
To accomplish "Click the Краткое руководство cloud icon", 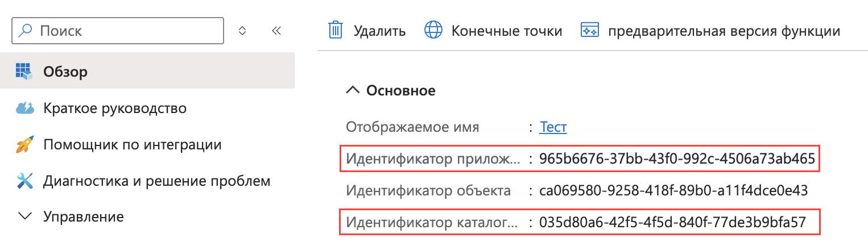I will 24,108.
